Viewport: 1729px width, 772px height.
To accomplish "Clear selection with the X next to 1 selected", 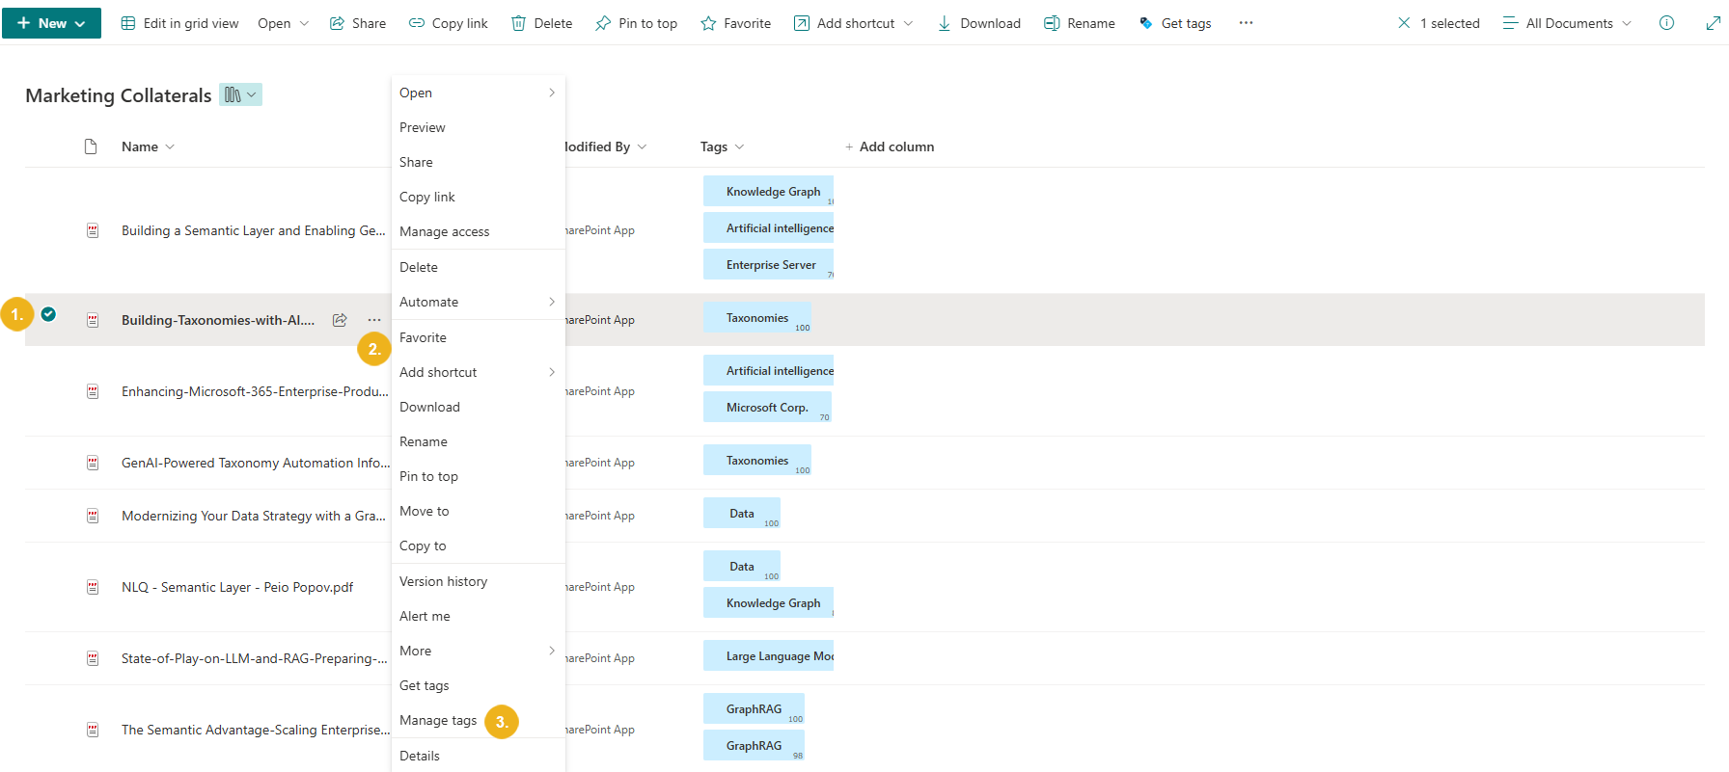I will [x=1404, y=23].
